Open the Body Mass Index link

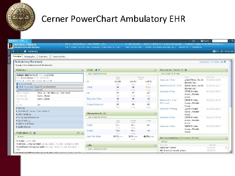coord(94,136)
